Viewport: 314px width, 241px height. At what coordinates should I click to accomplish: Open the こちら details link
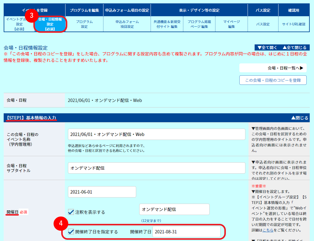click(x=268, y=230)
